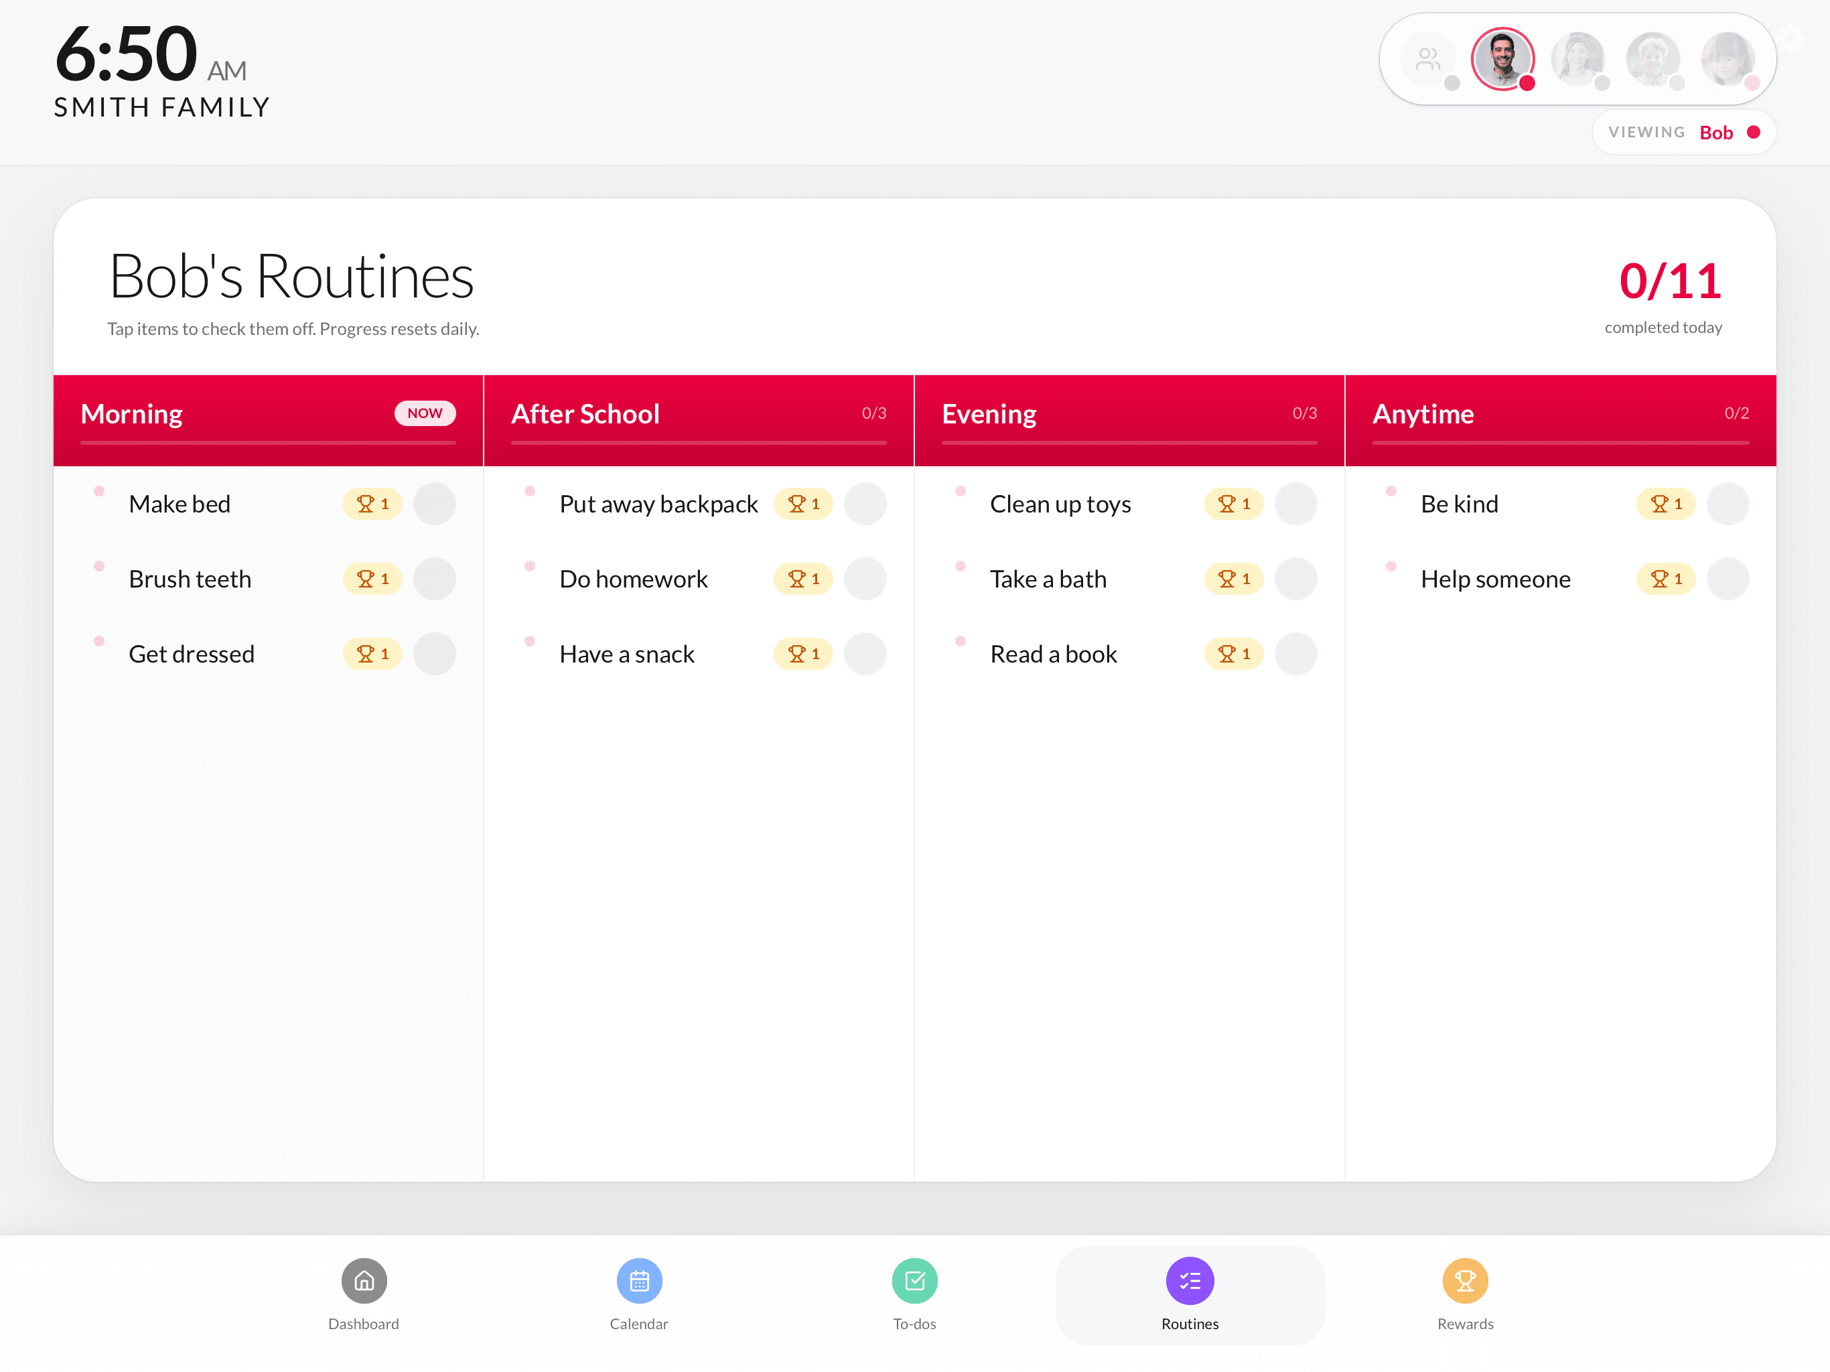Mark Do homework as complete
This screenshot has width=1830, height=1372.
click(x=865, y=578)
